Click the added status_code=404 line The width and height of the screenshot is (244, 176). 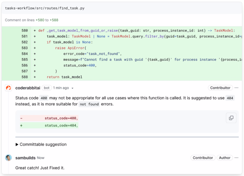point(49,126)
